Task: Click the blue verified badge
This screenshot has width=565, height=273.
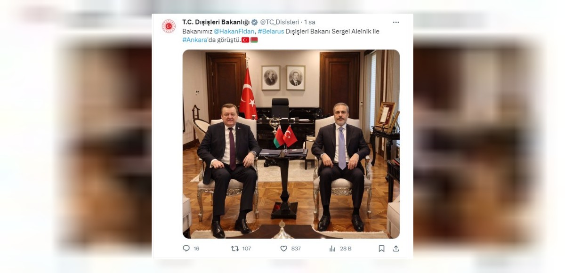Action: pos(255,22)
